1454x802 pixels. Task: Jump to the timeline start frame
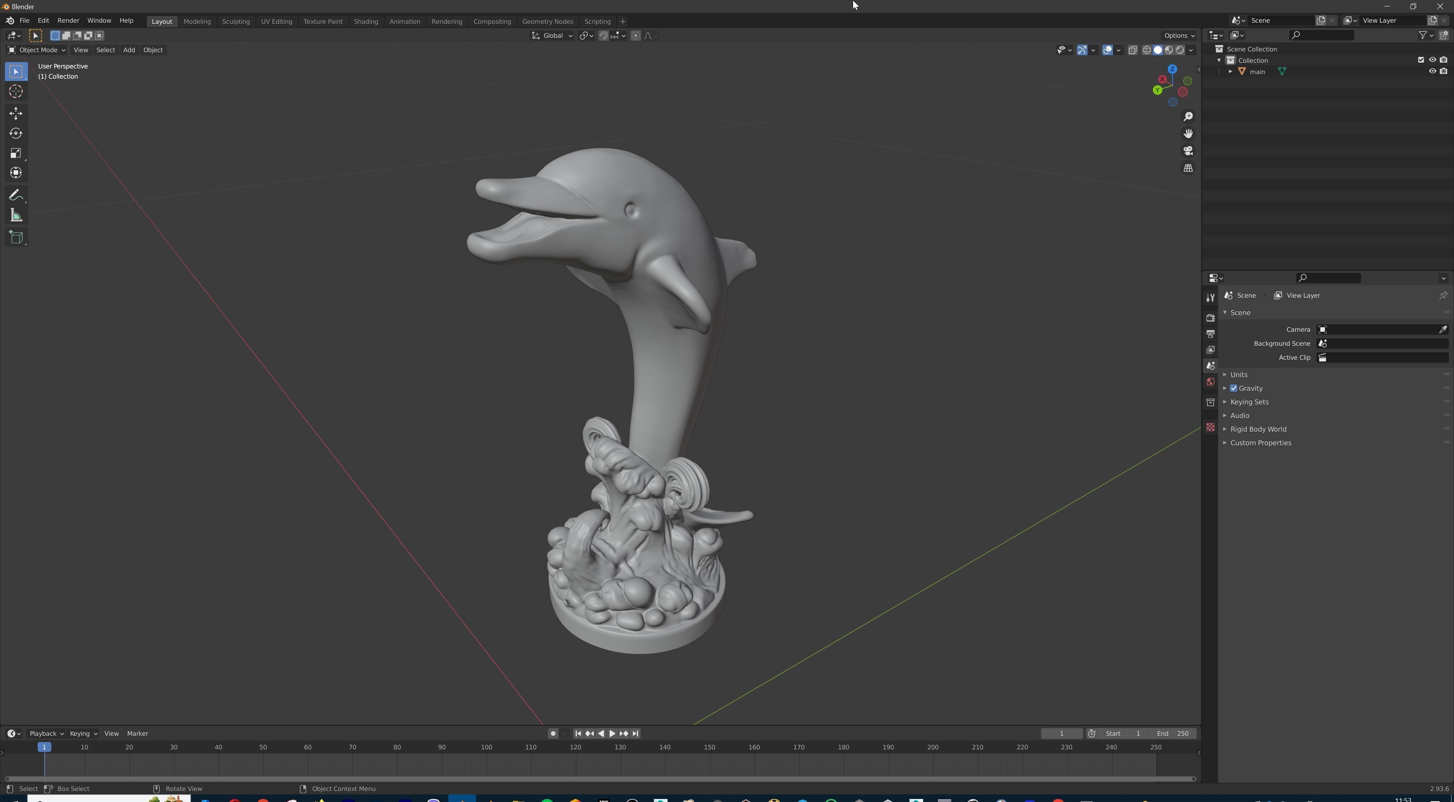tap(578, 733)
